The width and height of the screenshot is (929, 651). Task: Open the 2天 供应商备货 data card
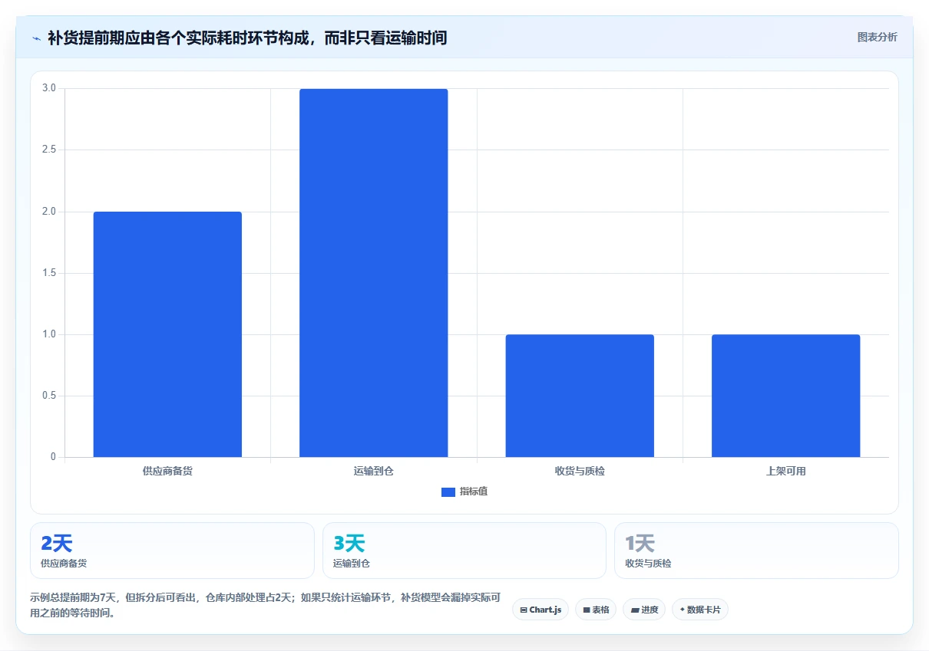point(172,551)
